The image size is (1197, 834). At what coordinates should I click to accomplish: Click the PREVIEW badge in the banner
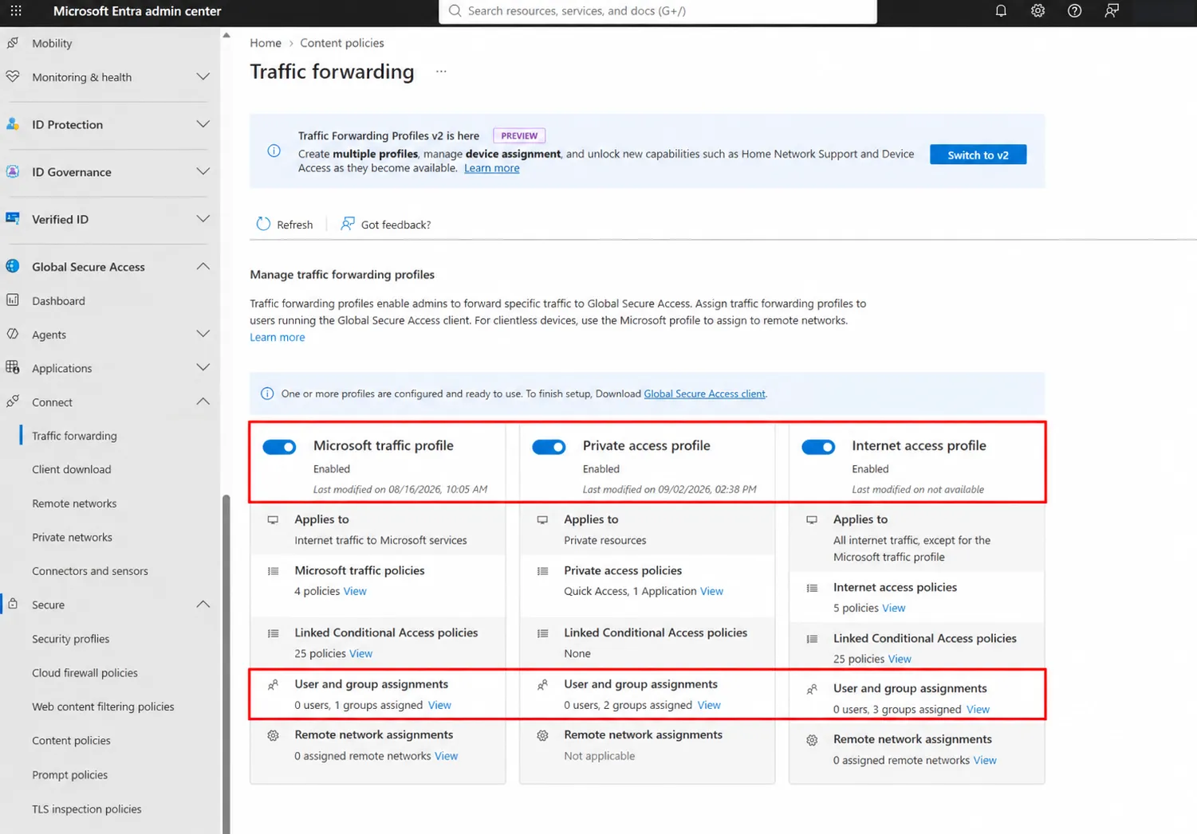(519, 135)
